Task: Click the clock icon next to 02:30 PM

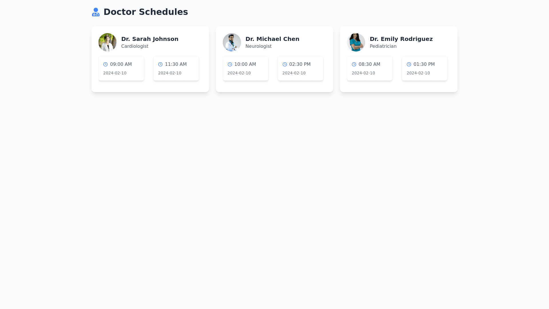Action: tap(285, 64)
